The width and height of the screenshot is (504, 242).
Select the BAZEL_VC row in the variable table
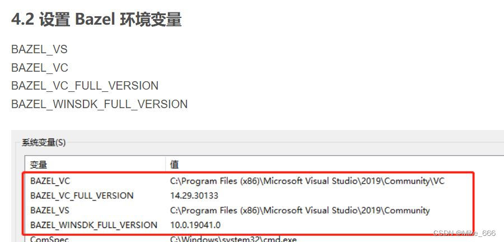click(50, 181)
